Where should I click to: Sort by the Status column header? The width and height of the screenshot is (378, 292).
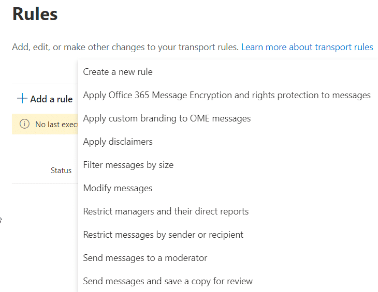(61, 171)
